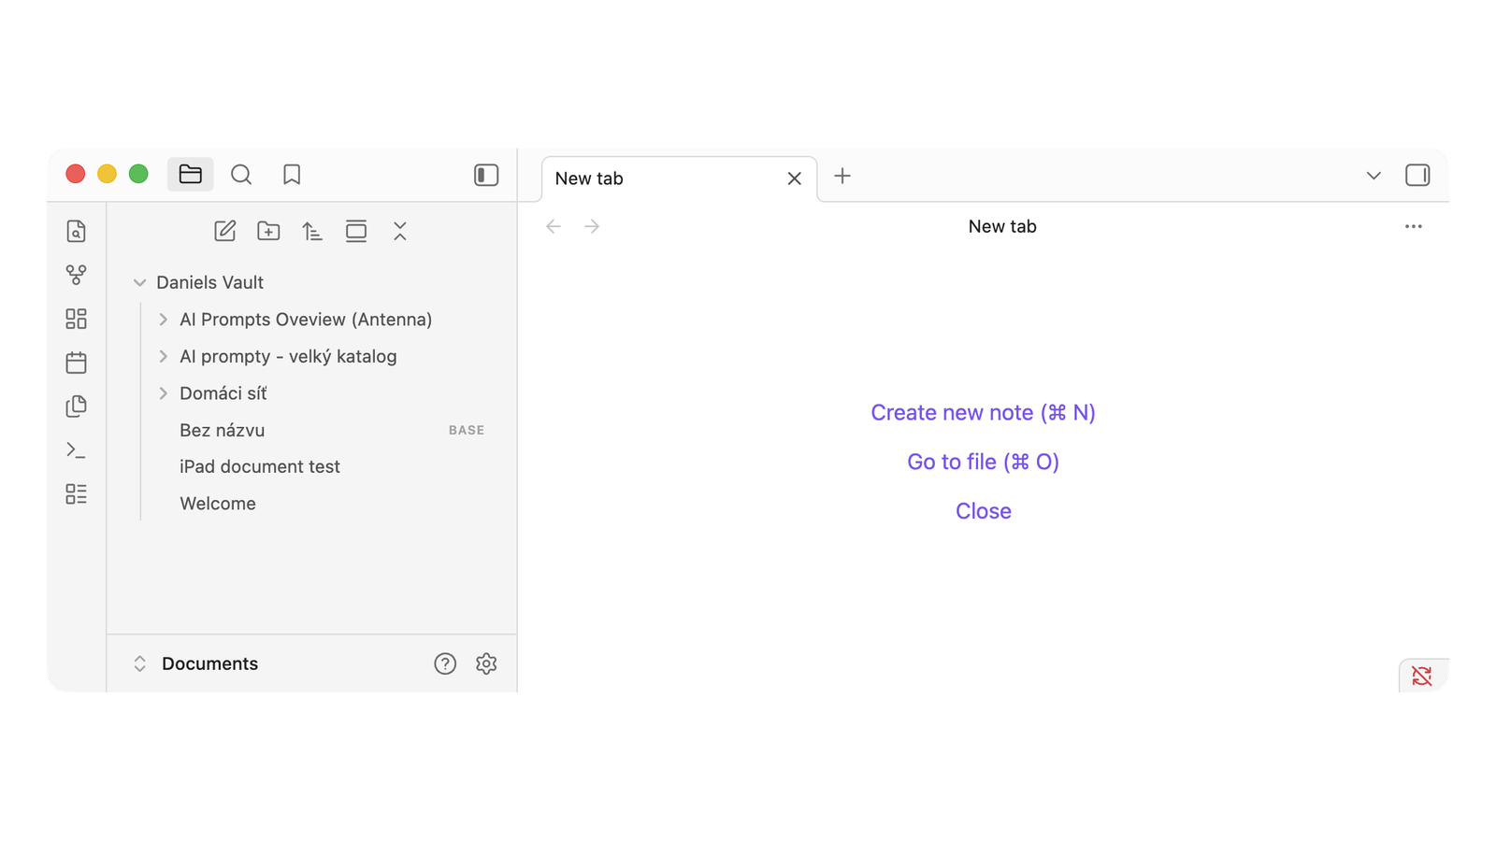Viewport: 1496px width, 841px height.
Task: Open the more options ellipsis menu
Action: [1413, 226]
